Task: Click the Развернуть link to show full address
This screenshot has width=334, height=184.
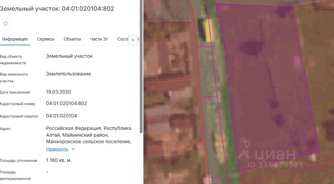Action: tap(57, 149)
